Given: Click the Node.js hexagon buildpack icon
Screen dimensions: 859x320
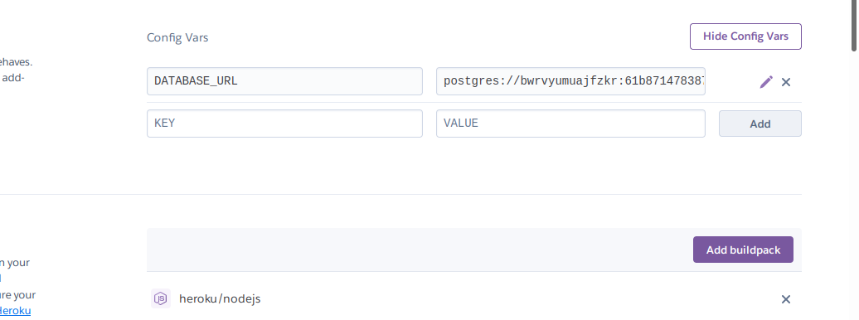Looking at the screenshot, I should pos(161,298).
